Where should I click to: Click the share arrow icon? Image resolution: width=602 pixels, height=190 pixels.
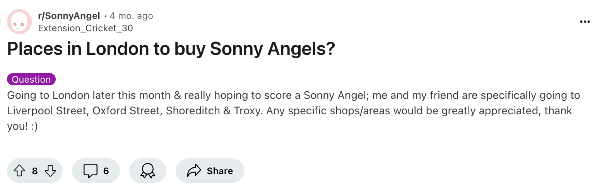[x=194, y=171]
